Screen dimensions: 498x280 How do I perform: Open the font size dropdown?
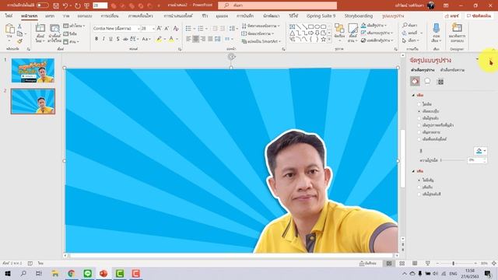click(153, 29)
